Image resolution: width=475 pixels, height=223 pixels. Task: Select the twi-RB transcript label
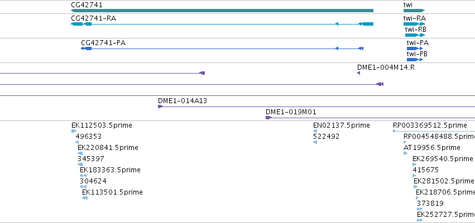click(416, 30)
